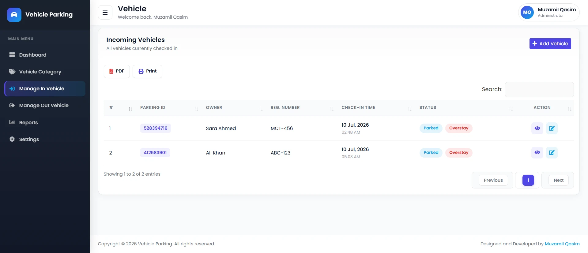Screen dimensions: 588x253
Task: Open Vehicle Category menu item
Action: [45, 72]
